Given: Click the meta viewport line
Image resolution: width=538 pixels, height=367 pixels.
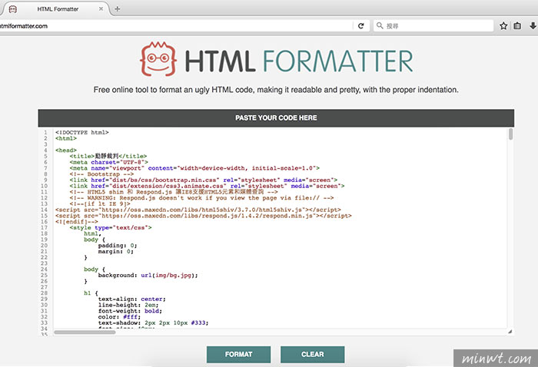Looking at the screenshot, I should pyautogui.click(x=194, y=168).
